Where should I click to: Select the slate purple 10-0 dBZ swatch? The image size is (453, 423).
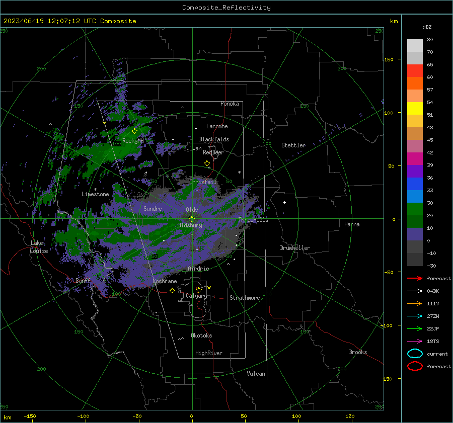click(x=415, y=234)
